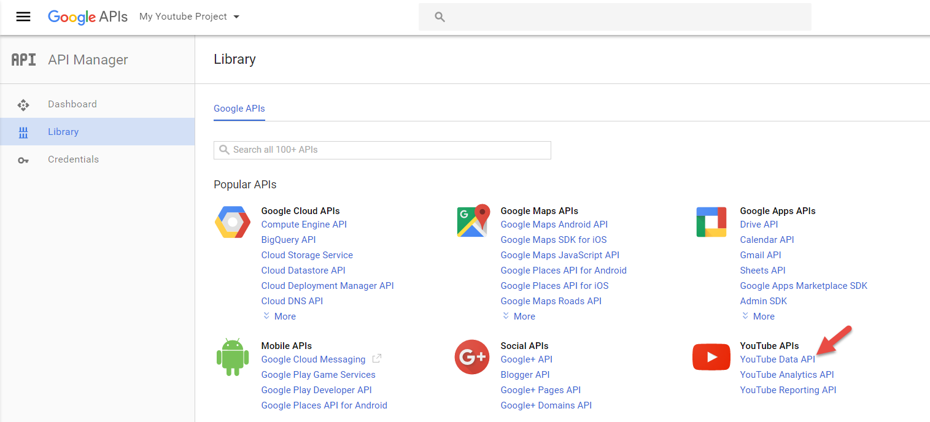This screenshot has width=930, height=422.
Task: Open YouTube Analytics API link
Action: [x=787, y=375]
